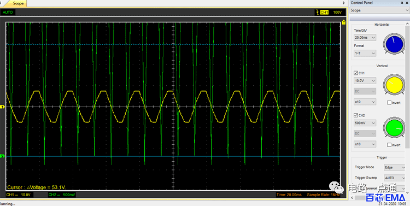Click the CH2 500mV status readout
Screen dimensions: 410x206
(62, 195)
